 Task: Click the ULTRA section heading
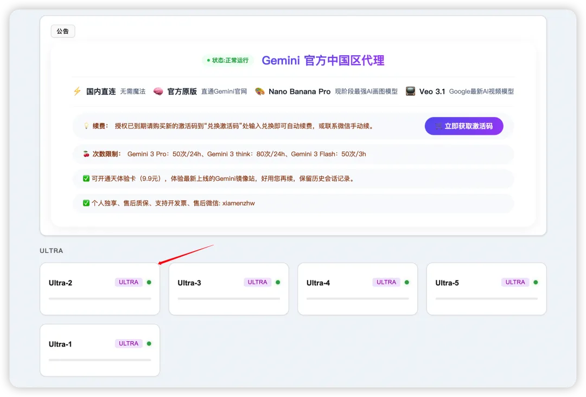(51, 251)
